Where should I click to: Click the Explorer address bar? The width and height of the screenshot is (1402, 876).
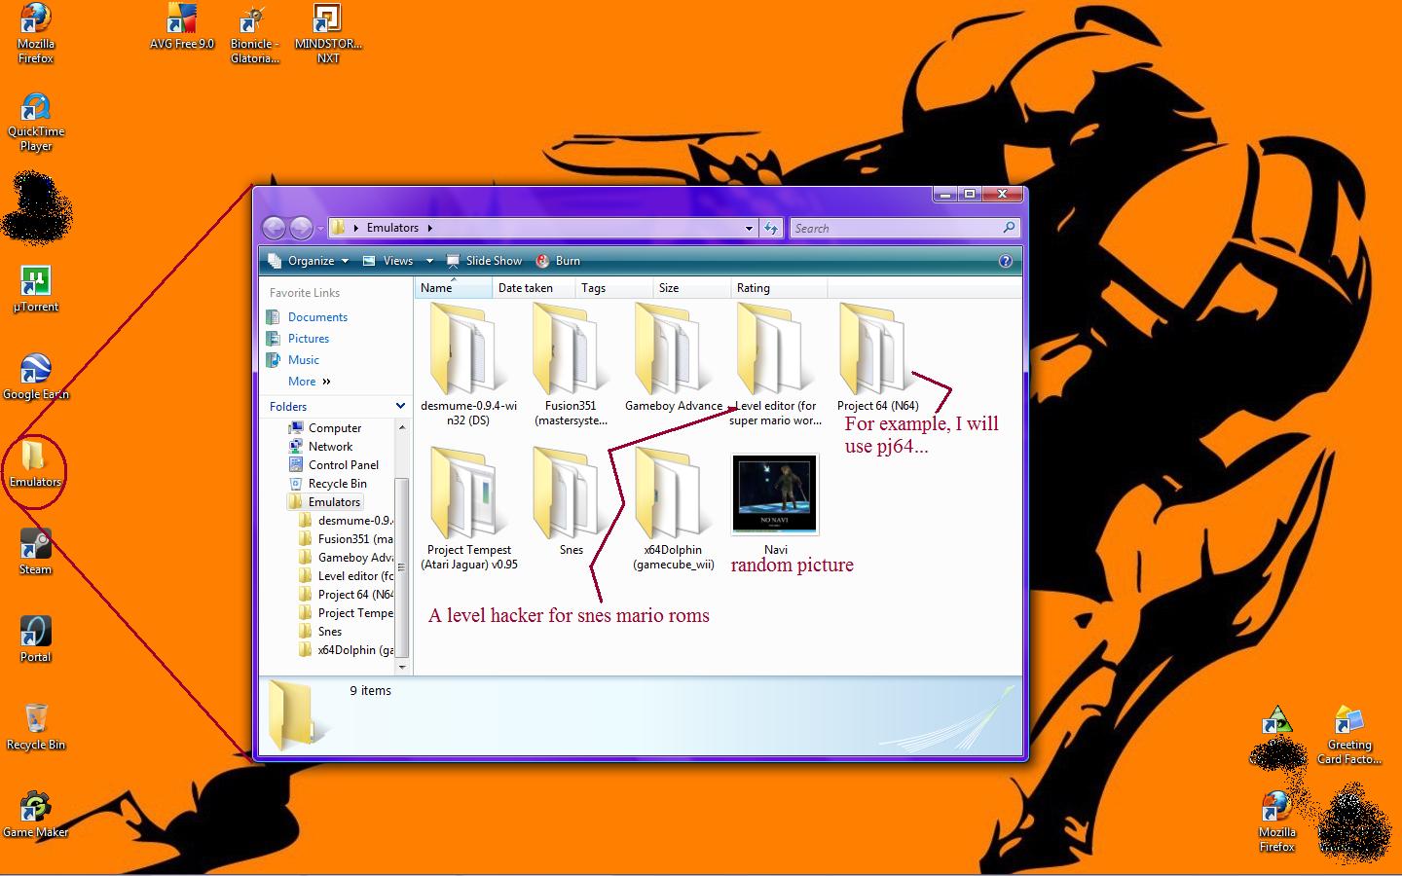542,228
